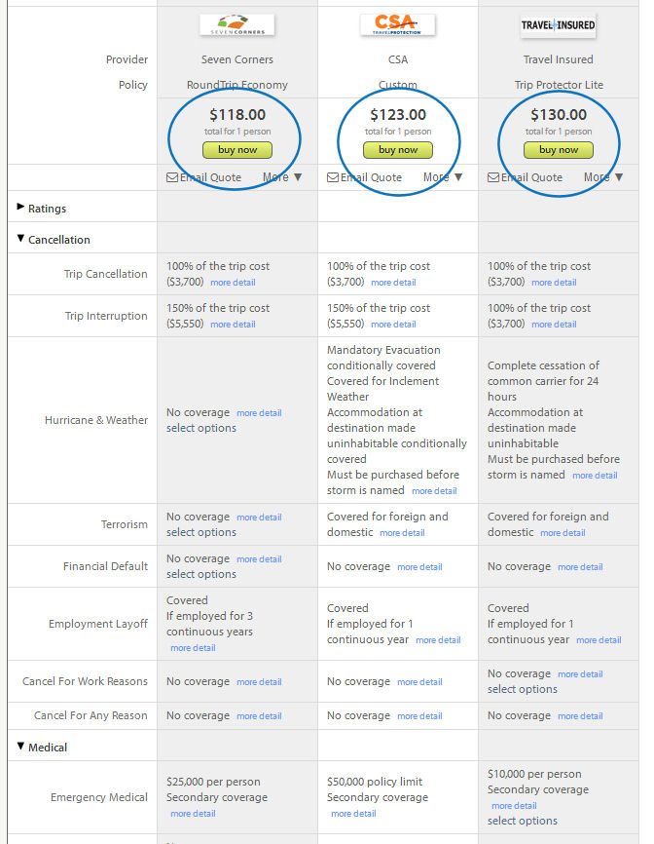Screen dimensions: 654x844
Task: Email Quote link under CSA
Action: click(371, 177)
